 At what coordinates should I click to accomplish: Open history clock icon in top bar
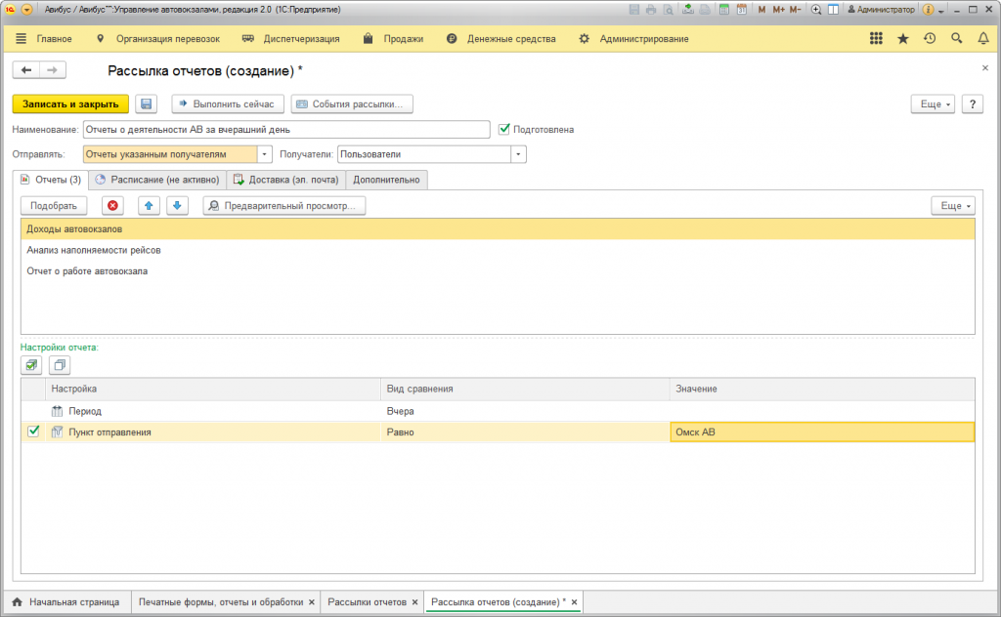click(x=929, y=39)
